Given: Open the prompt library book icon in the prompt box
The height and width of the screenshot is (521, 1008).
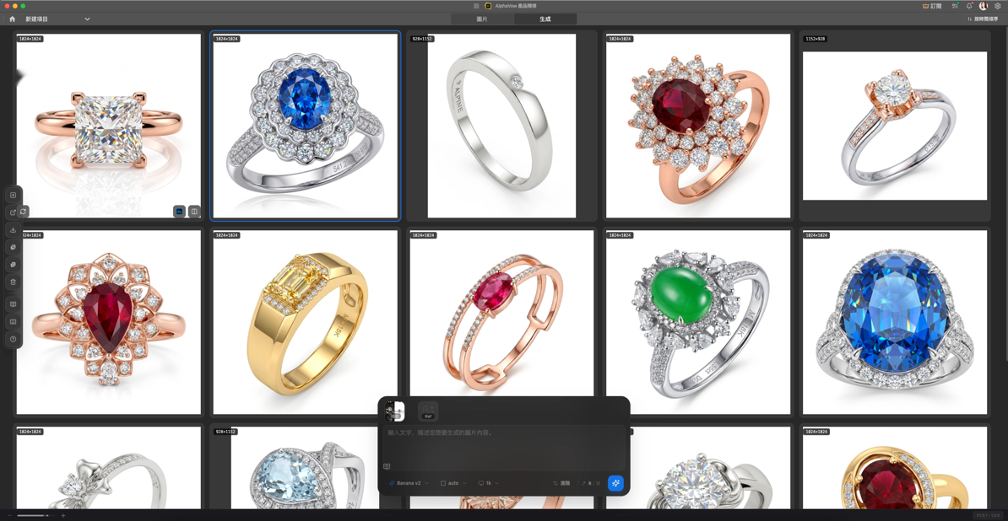Looking at the screenshot, I should coord(387,466).
